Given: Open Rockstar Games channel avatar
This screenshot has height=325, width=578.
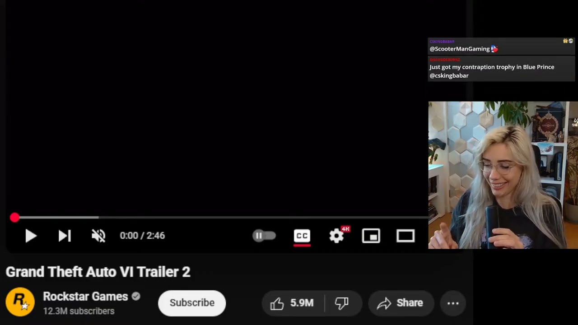Looking at the screenshot, I should (20, 302).
